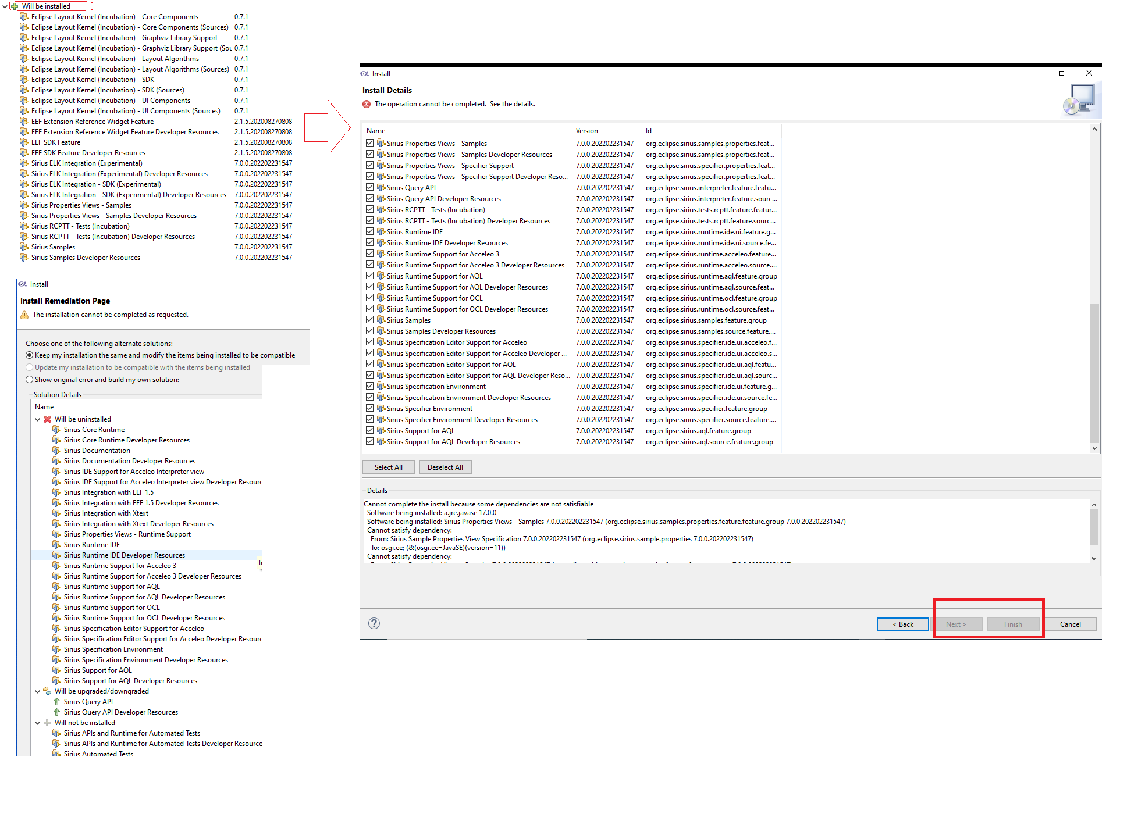Click upgrade arrow icon of Query API Developer Resources
Screen dimensions: 1145x814
pyautogui.click(x=56, y=712)
